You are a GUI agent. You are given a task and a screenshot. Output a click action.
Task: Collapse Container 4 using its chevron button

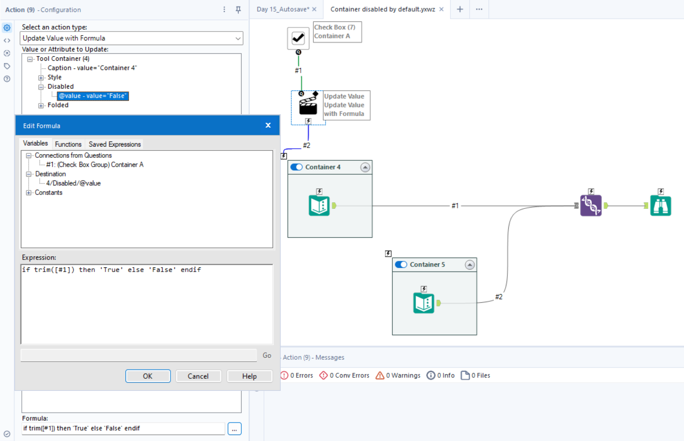click(365, 167)
